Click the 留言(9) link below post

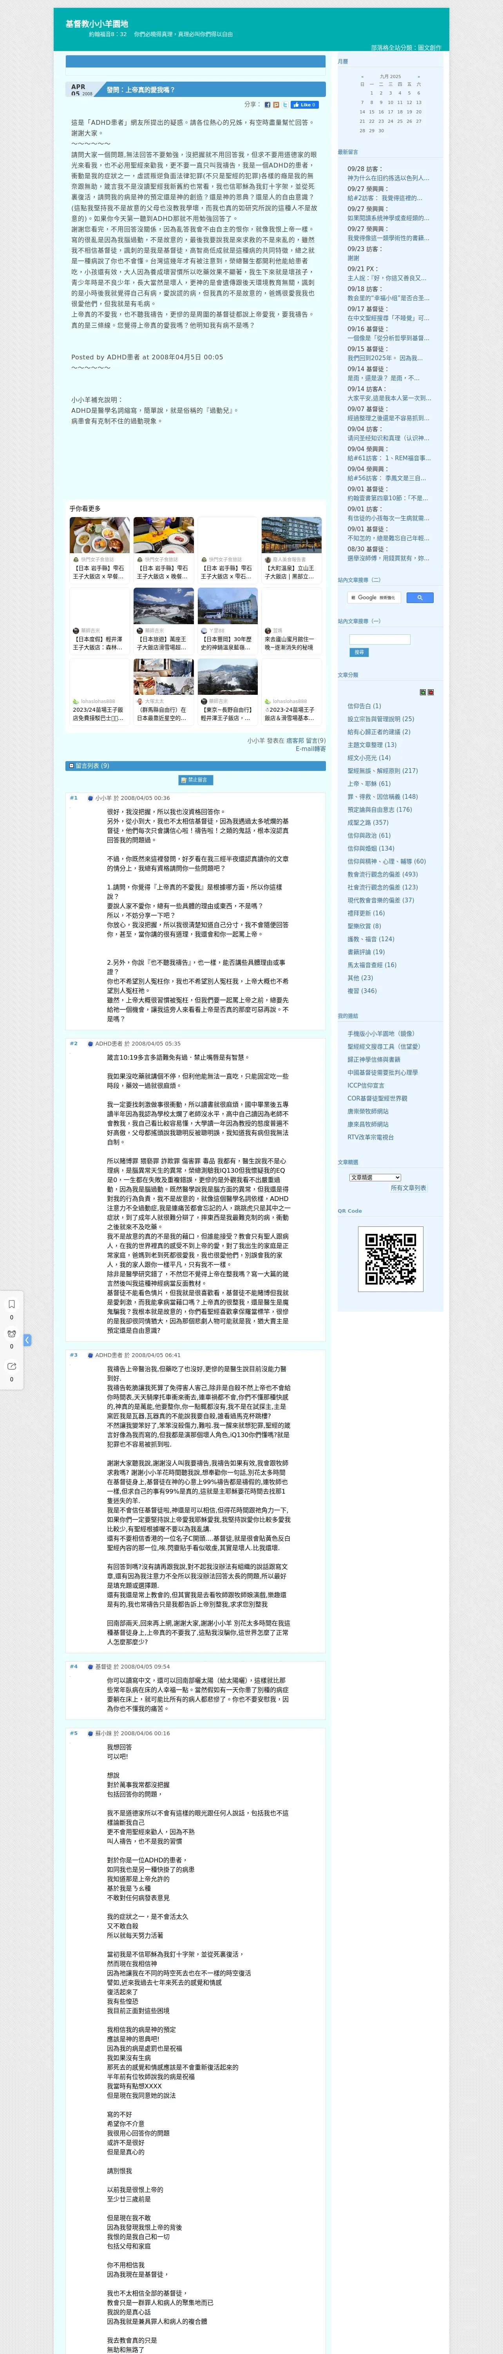[x=316, y=741]
